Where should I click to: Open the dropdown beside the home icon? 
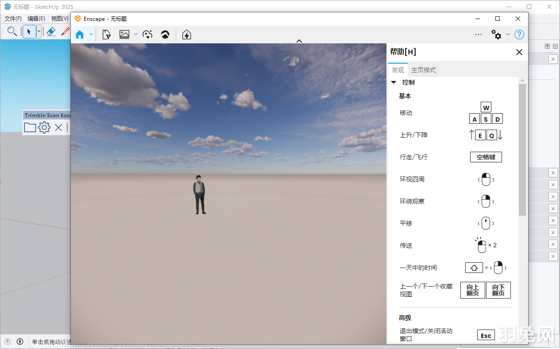(x=91, y=35)
